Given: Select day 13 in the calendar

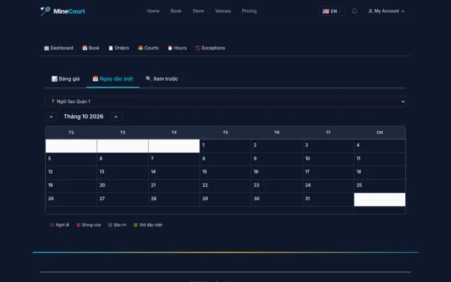Looking at the screenshot, I should [x=122, y=173].
